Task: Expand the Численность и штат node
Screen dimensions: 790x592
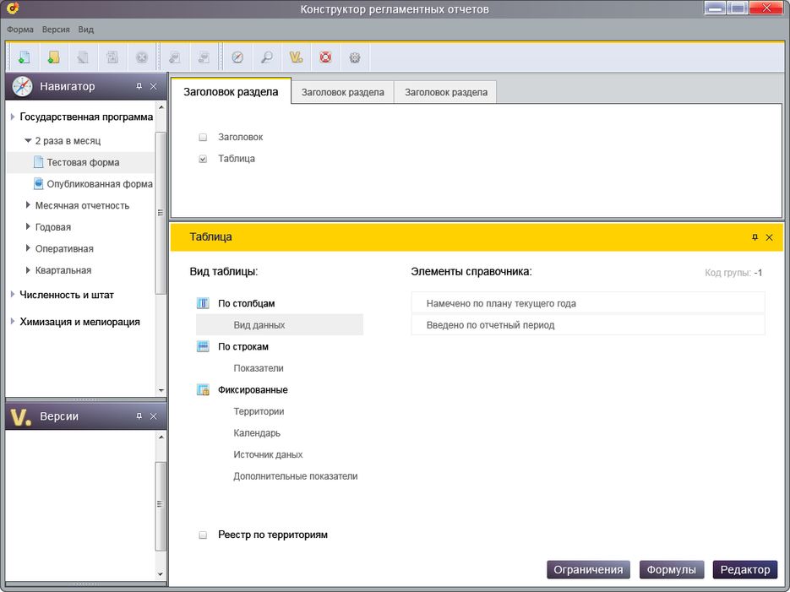Action: (x=12, y=294)
